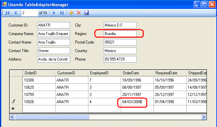
Task: Click RequiredDate cell 05/09/1997
Action: click(170, 87)
